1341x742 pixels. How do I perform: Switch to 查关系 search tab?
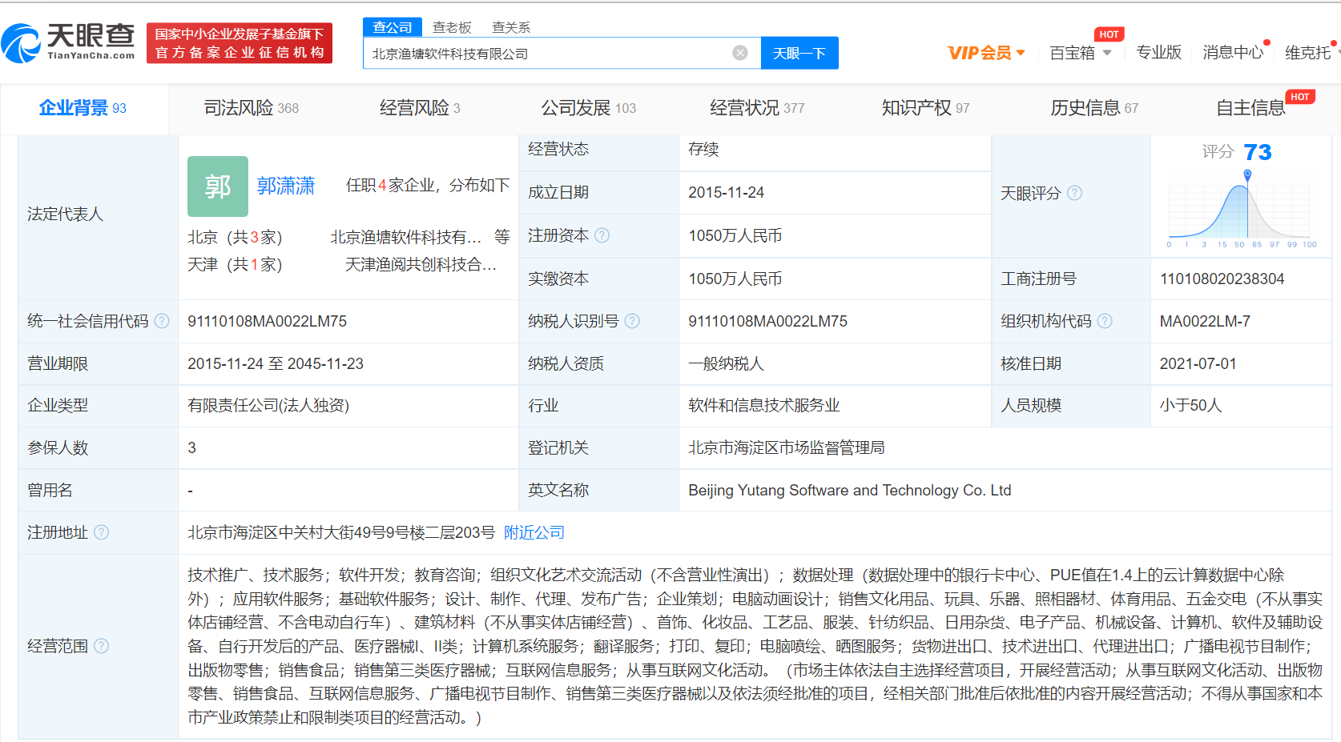tap(511, 27)
